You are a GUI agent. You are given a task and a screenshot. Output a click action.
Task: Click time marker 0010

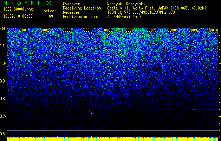click(214, 30)
